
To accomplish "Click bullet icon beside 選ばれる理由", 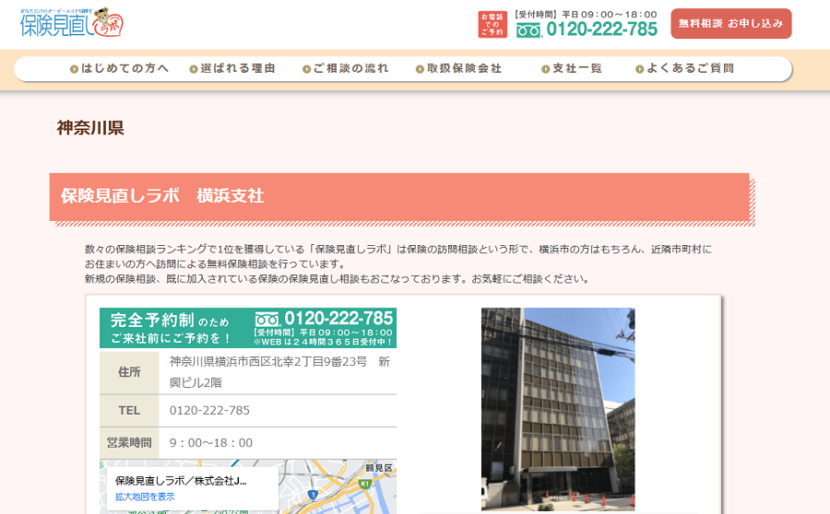I will [194, 69].
